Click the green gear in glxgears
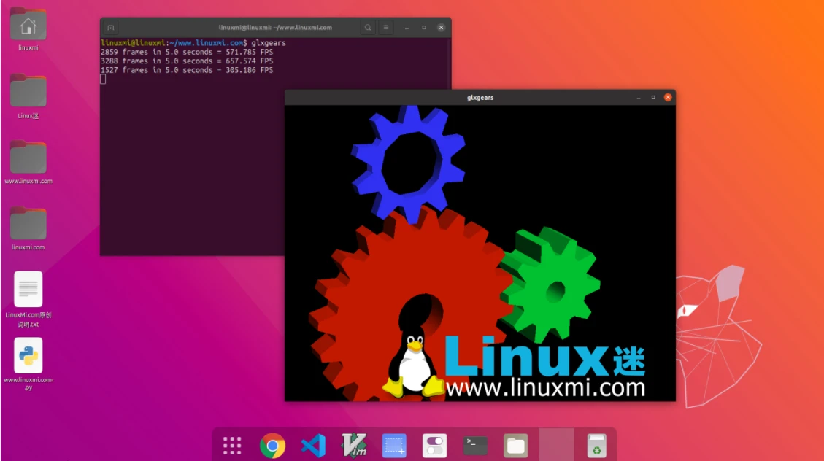The height and width of the screenshot is (461, 824). click(571, 273)
